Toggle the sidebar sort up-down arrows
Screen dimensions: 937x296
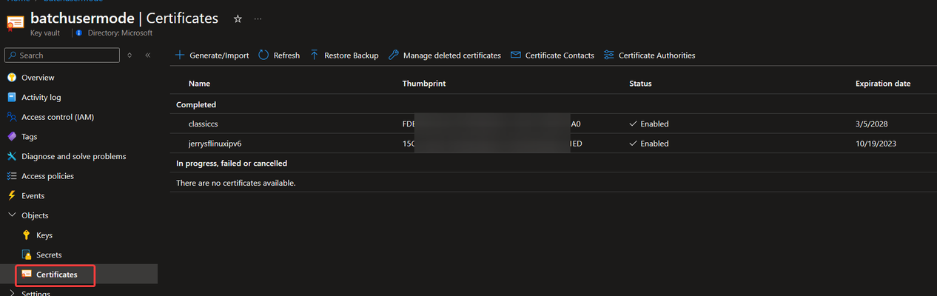[x=130, y=55]
